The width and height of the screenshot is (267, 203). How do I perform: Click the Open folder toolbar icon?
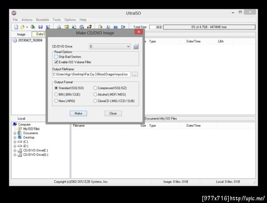[x=22, y=27]
